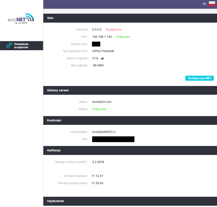This screenshot has height=207, width=217.
Task: Click the signal strength bars icon
Action: point(102,59)
